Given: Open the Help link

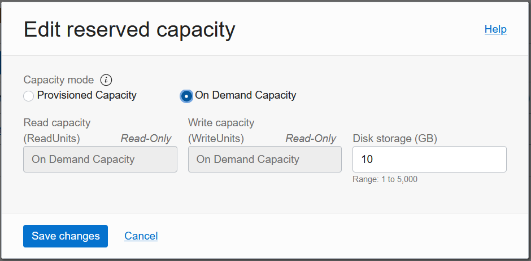Looking at the screenshot, I should pyautogui.click(x=495, y=29).
